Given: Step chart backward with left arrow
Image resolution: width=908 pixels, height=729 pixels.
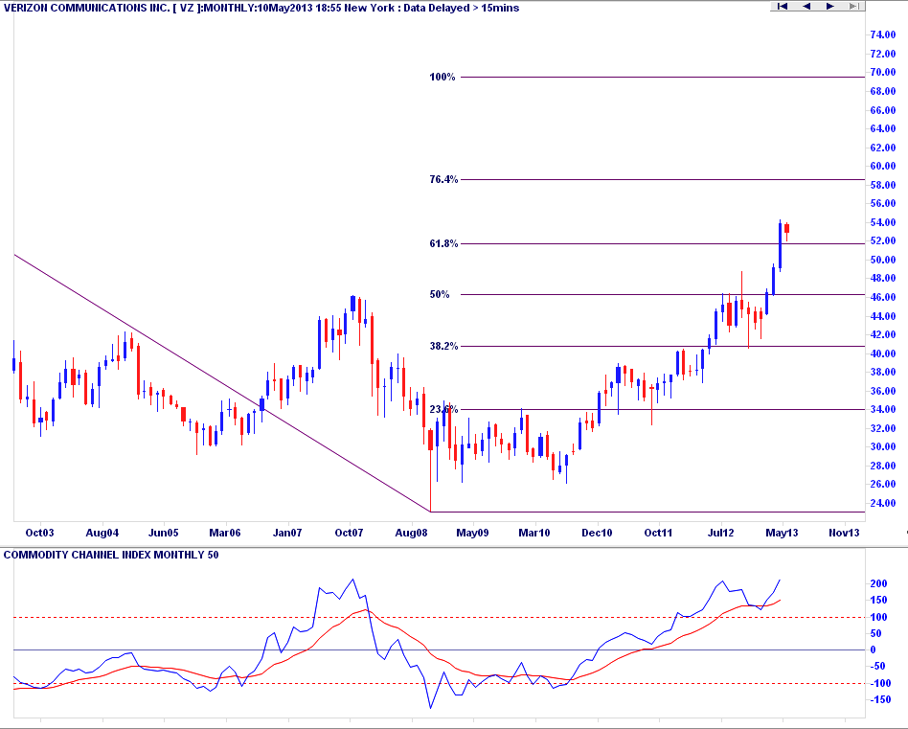Looking at the screenshot, I should [806, 6].
